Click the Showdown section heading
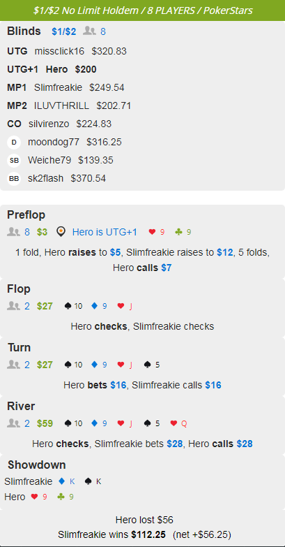Image resolution: width=285 pixels, height=547 pixels. 37,465
